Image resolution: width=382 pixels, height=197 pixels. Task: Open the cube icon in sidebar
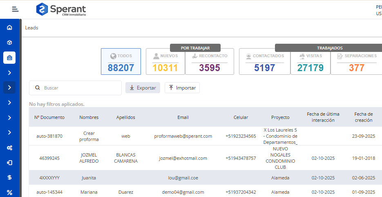9,43
